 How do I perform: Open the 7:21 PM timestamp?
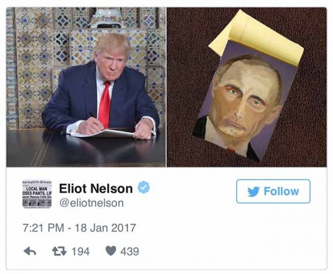click(x=44, y=228)
